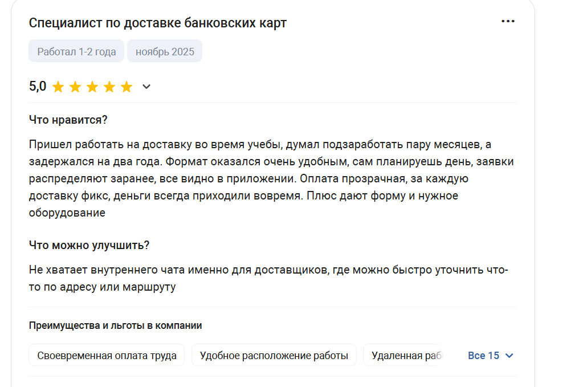Screen dimensions: 583x387
Task: Click the 5,0 rating score
Action: tap(38, 87)
